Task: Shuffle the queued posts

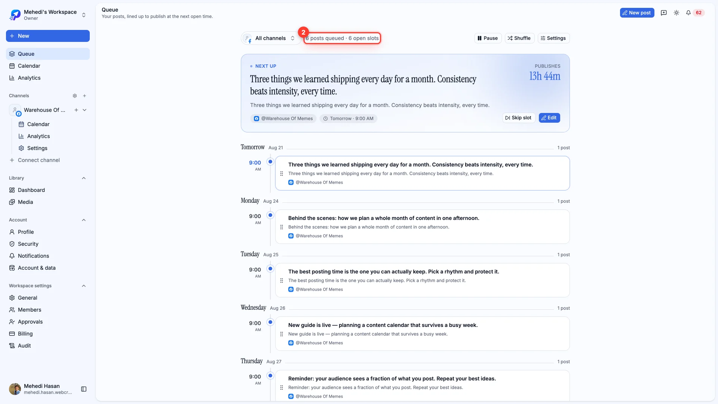Action: pos(519,38)
